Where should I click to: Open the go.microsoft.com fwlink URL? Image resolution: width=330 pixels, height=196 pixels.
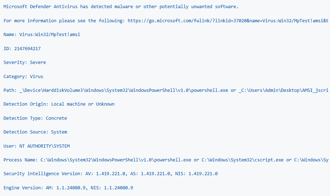pos(228,20)
